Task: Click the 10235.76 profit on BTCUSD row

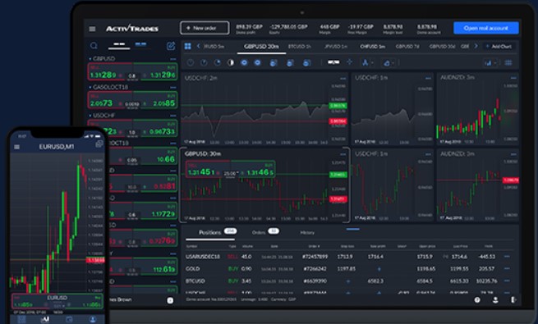Action: (486, 281)
